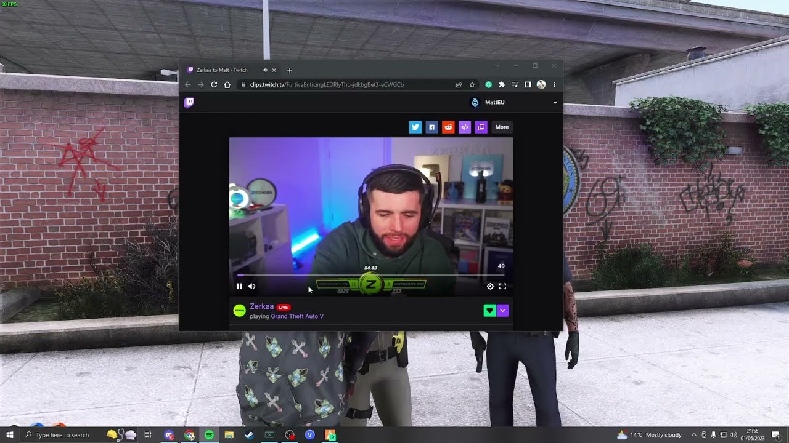Open the Xbox Game Bar taskbar icon
Screen dimensions: 789x443
point(269,435)
